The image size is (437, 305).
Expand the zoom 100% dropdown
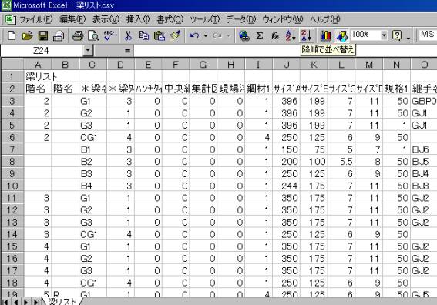[x=384, y=35]
